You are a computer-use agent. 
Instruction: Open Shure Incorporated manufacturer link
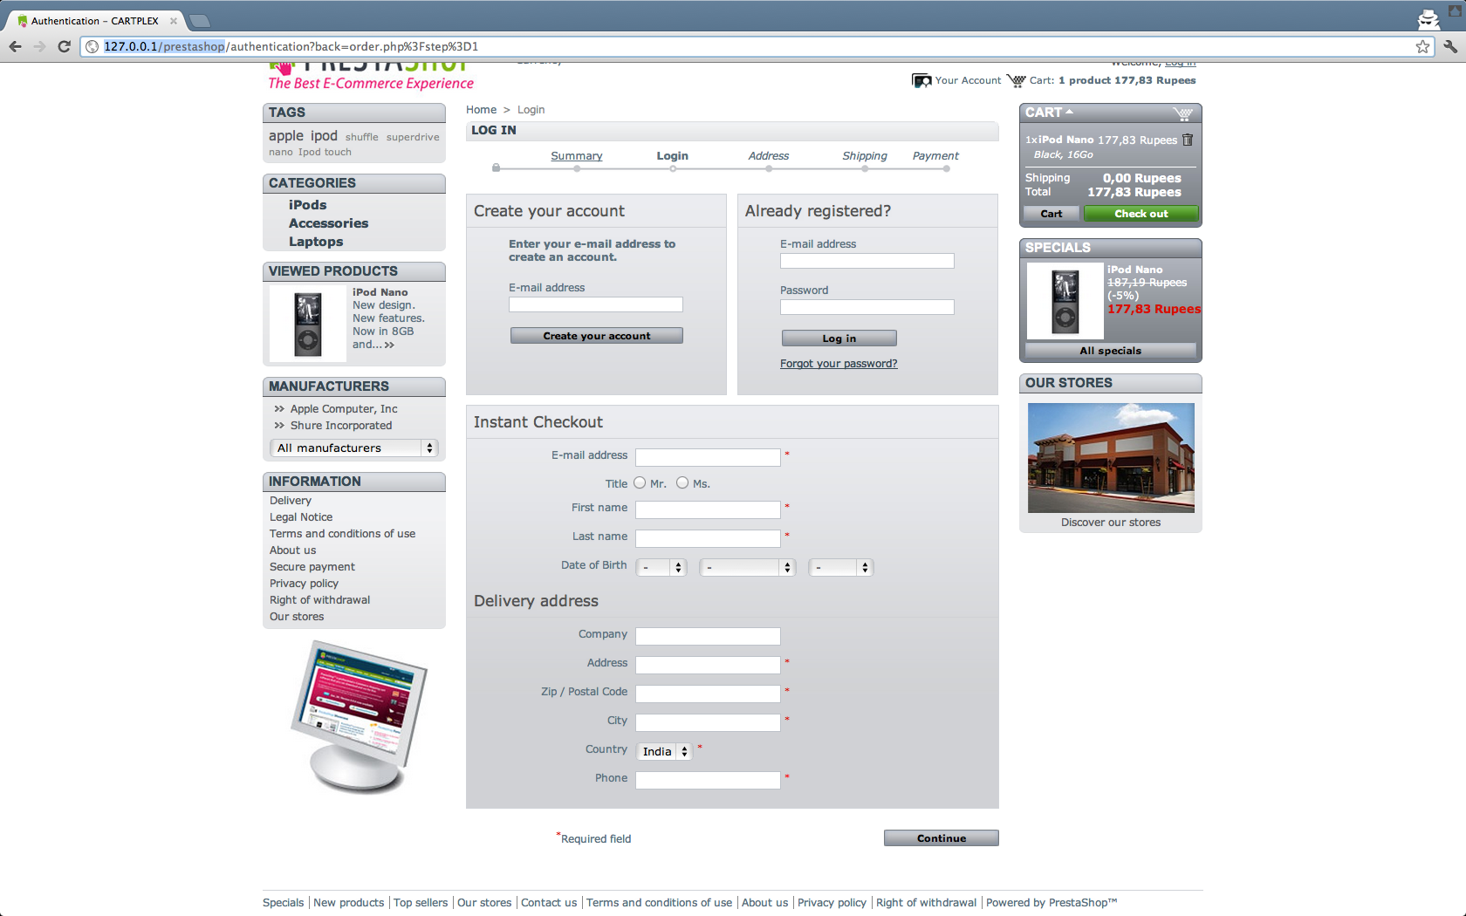341,426
